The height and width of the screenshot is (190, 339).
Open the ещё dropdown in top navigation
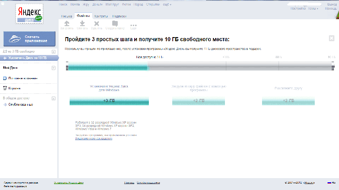click(x=167, y=4)
